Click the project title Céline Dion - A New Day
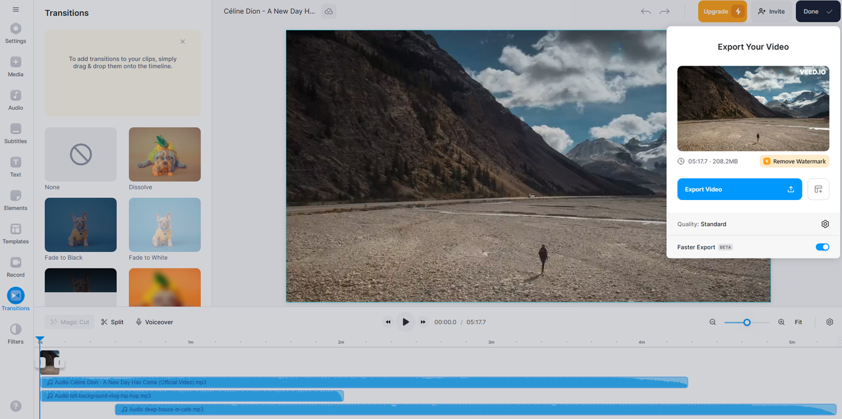Image resolution: width=842 pixels, height=419 pixels. [x=269, y=11]
